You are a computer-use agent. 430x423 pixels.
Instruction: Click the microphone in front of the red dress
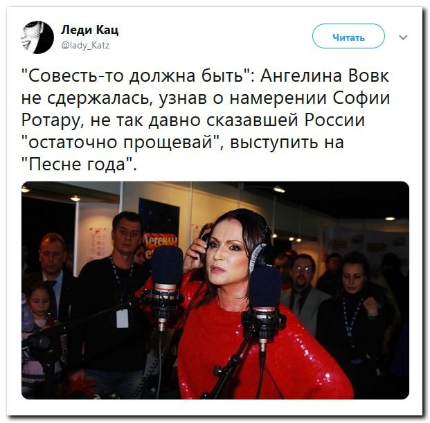point(264,305)
